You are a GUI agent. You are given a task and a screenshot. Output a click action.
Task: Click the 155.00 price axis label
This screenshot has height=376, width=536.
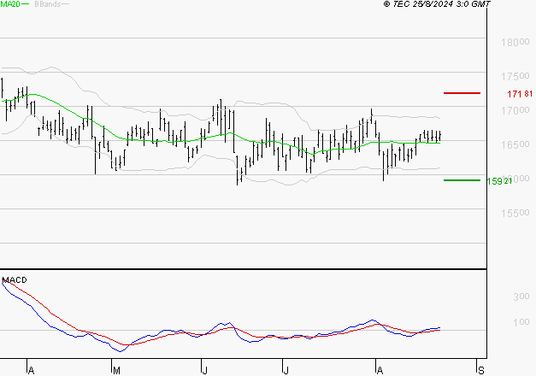point(515,213)
